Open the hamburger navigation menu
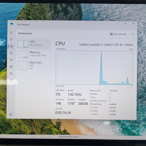The width and height of the screenshot is (146, 146). tap(12, 33)
